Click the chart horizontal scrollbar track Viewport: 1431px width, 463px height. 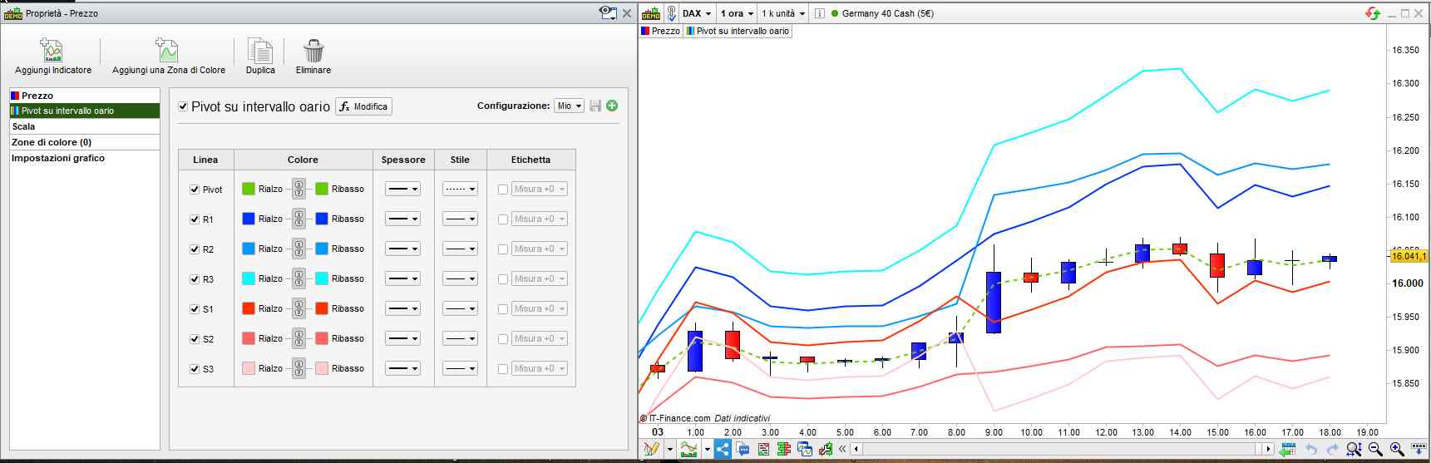[1061, 449]
